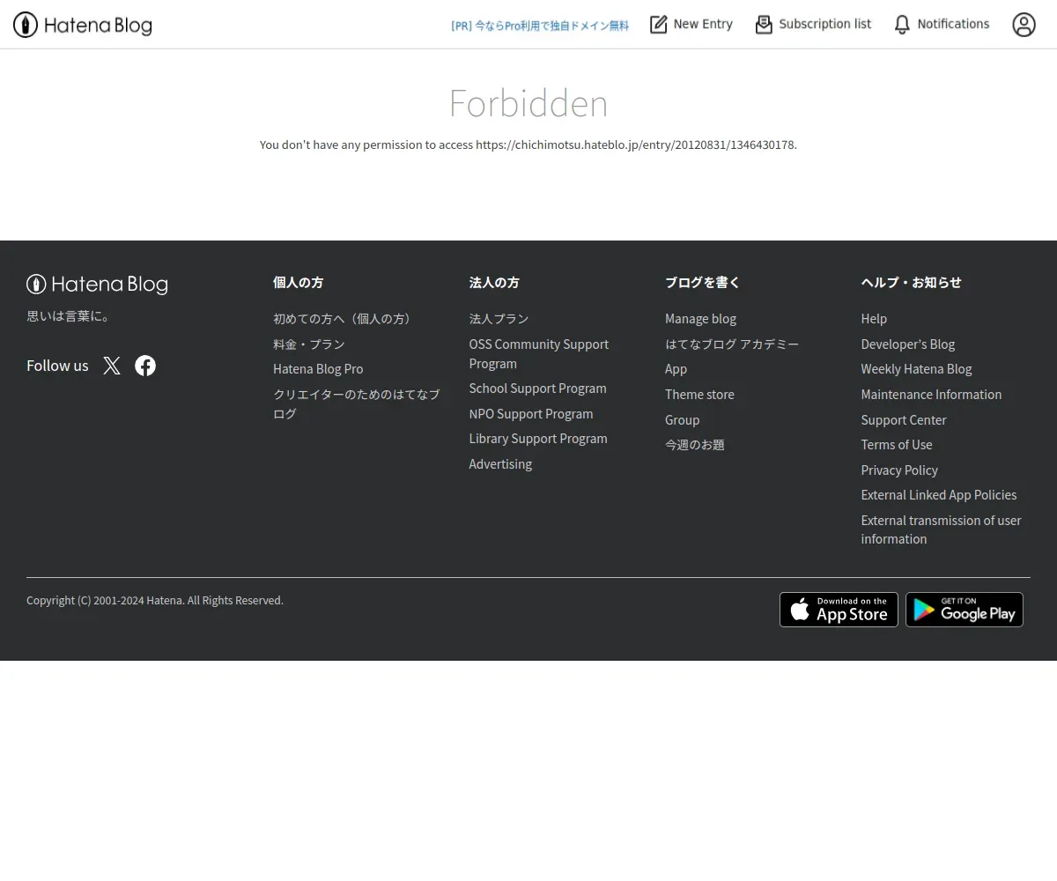
Task: Click the Subscription list inbox icon
Action: (764, 25)
